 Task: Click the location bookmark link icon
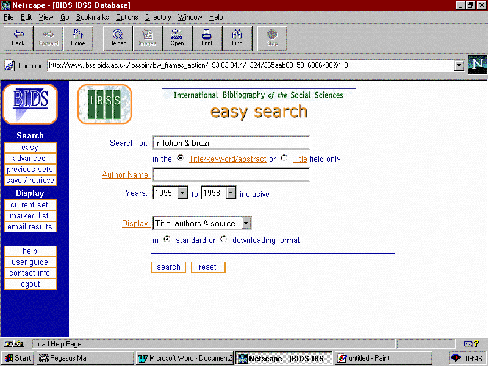click(x=9, y=66)
